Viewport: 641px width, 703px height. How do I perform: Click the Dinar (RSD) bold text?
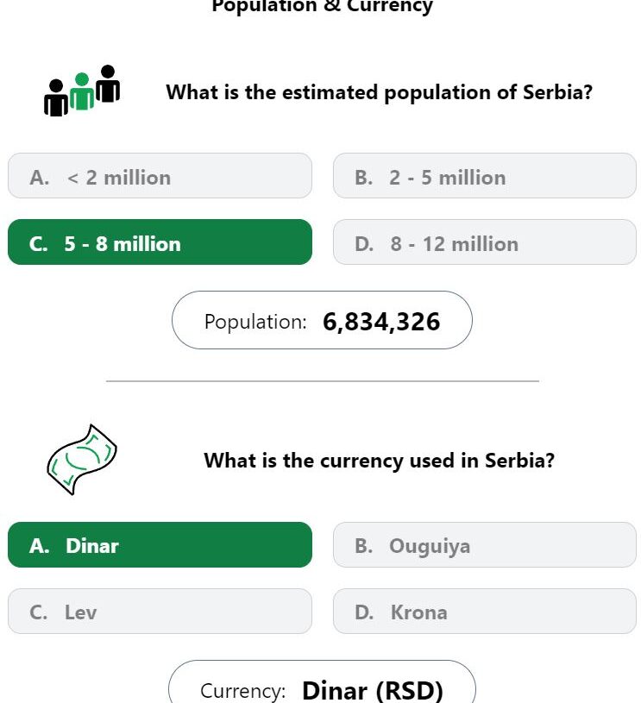(x=373, y=690)
